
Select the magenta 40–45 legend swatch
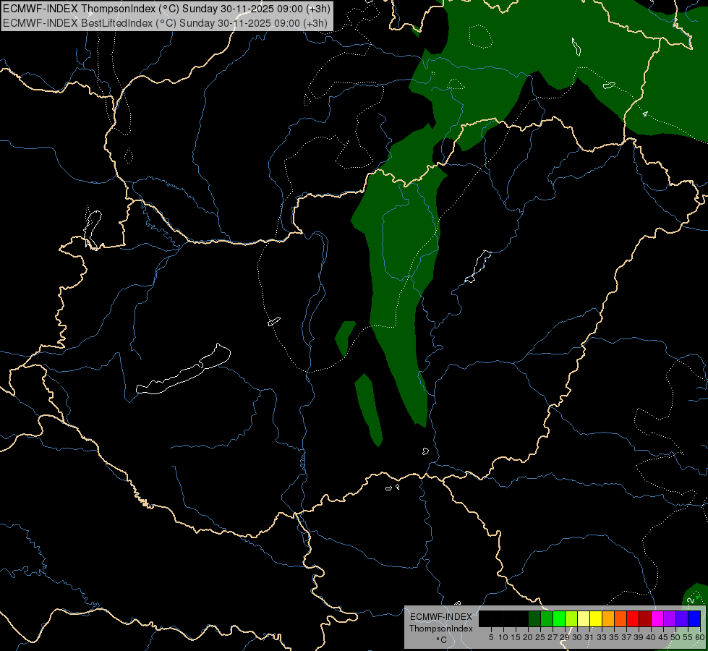coord(657,618)
